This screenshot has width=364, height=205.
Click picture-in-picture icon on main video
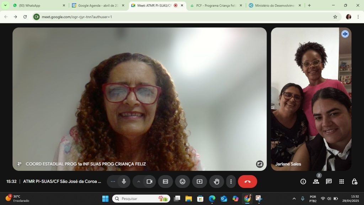coord(259,164)
